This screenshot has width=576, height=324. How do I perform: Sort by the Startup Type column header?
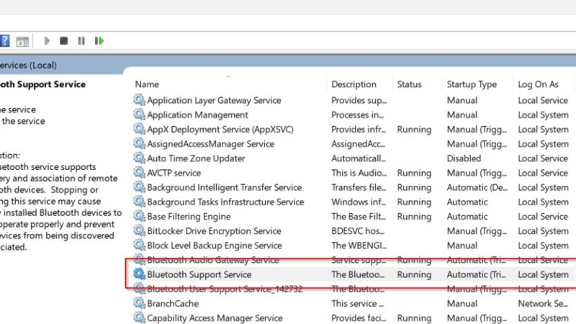coord(472,84)
